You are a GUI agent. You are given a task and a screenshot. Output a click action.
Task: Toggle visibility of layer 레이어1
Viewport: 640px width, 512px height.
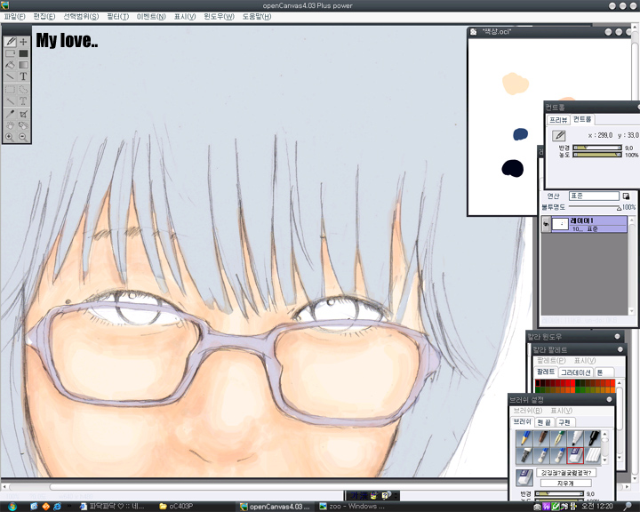pyautogui.click(x=546, y=224)
